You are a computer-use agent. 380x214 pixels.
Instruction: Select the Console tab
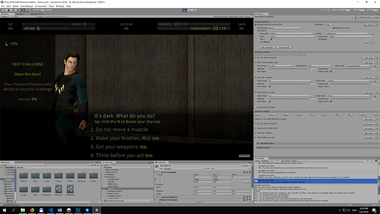tap(260, 158)
